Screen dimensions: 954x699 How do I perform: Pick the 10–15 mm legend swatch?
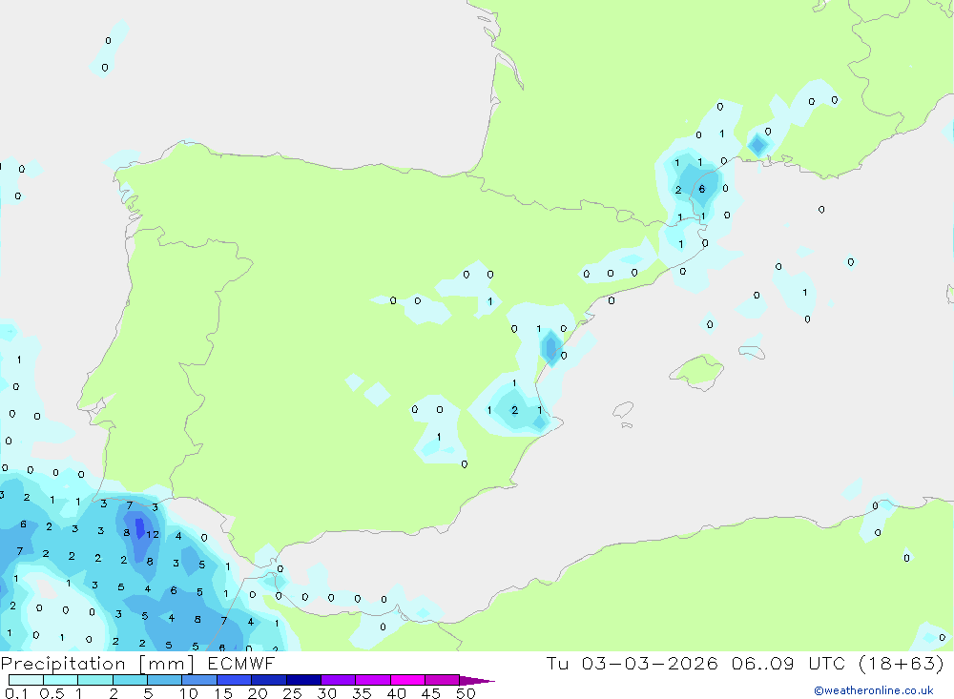(x=199, y=680)
